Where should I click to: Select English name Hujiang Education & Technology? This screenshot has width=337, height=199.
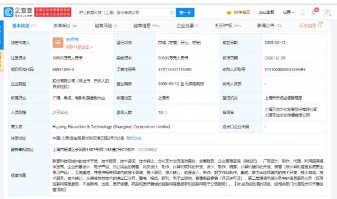[x=111, y=127]
